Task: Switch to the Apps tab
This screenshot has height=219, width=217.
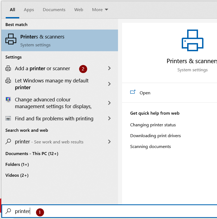Action: [x=29, y=9]
